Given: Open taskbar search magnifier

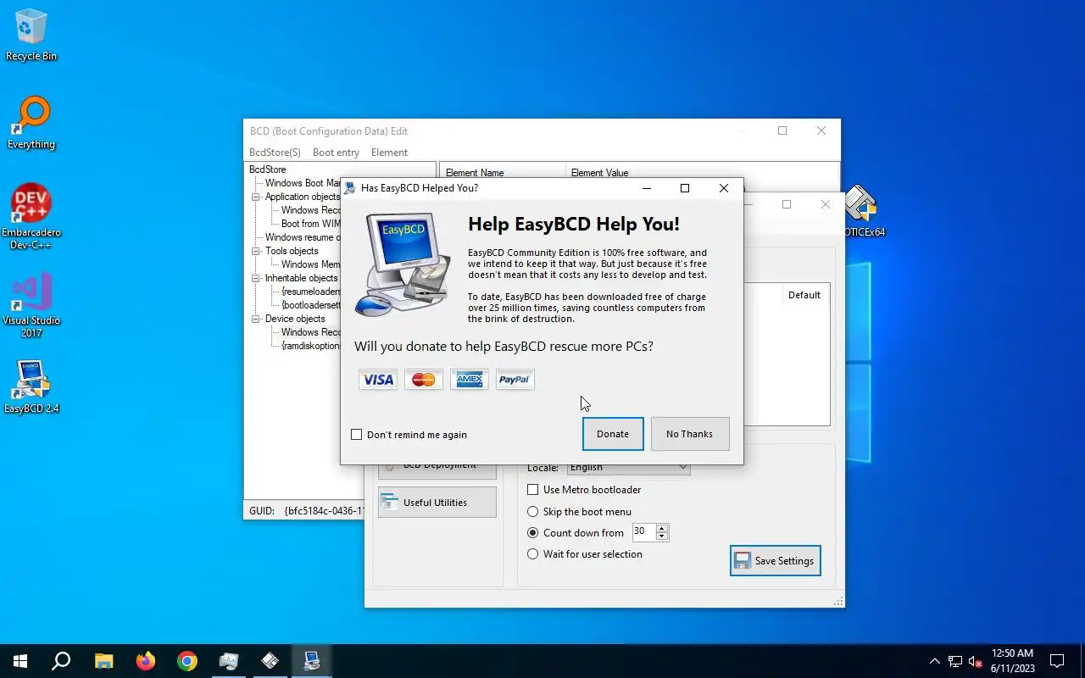Looking at the screenshot, I should click(61, 661).
